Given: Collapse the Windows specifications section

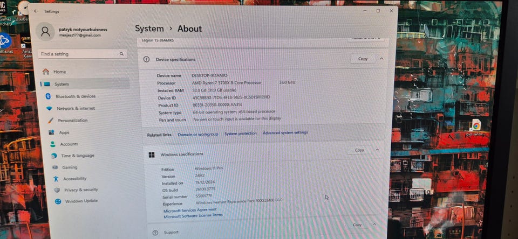Looking at the screenshot, I should pos(377,150).
